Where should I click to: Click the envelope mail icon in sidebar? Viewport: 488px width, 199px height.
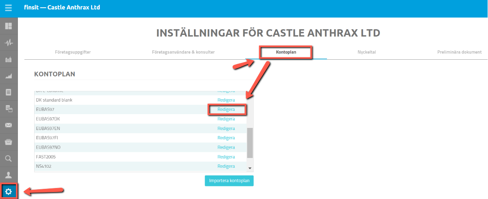pos(9,125)
